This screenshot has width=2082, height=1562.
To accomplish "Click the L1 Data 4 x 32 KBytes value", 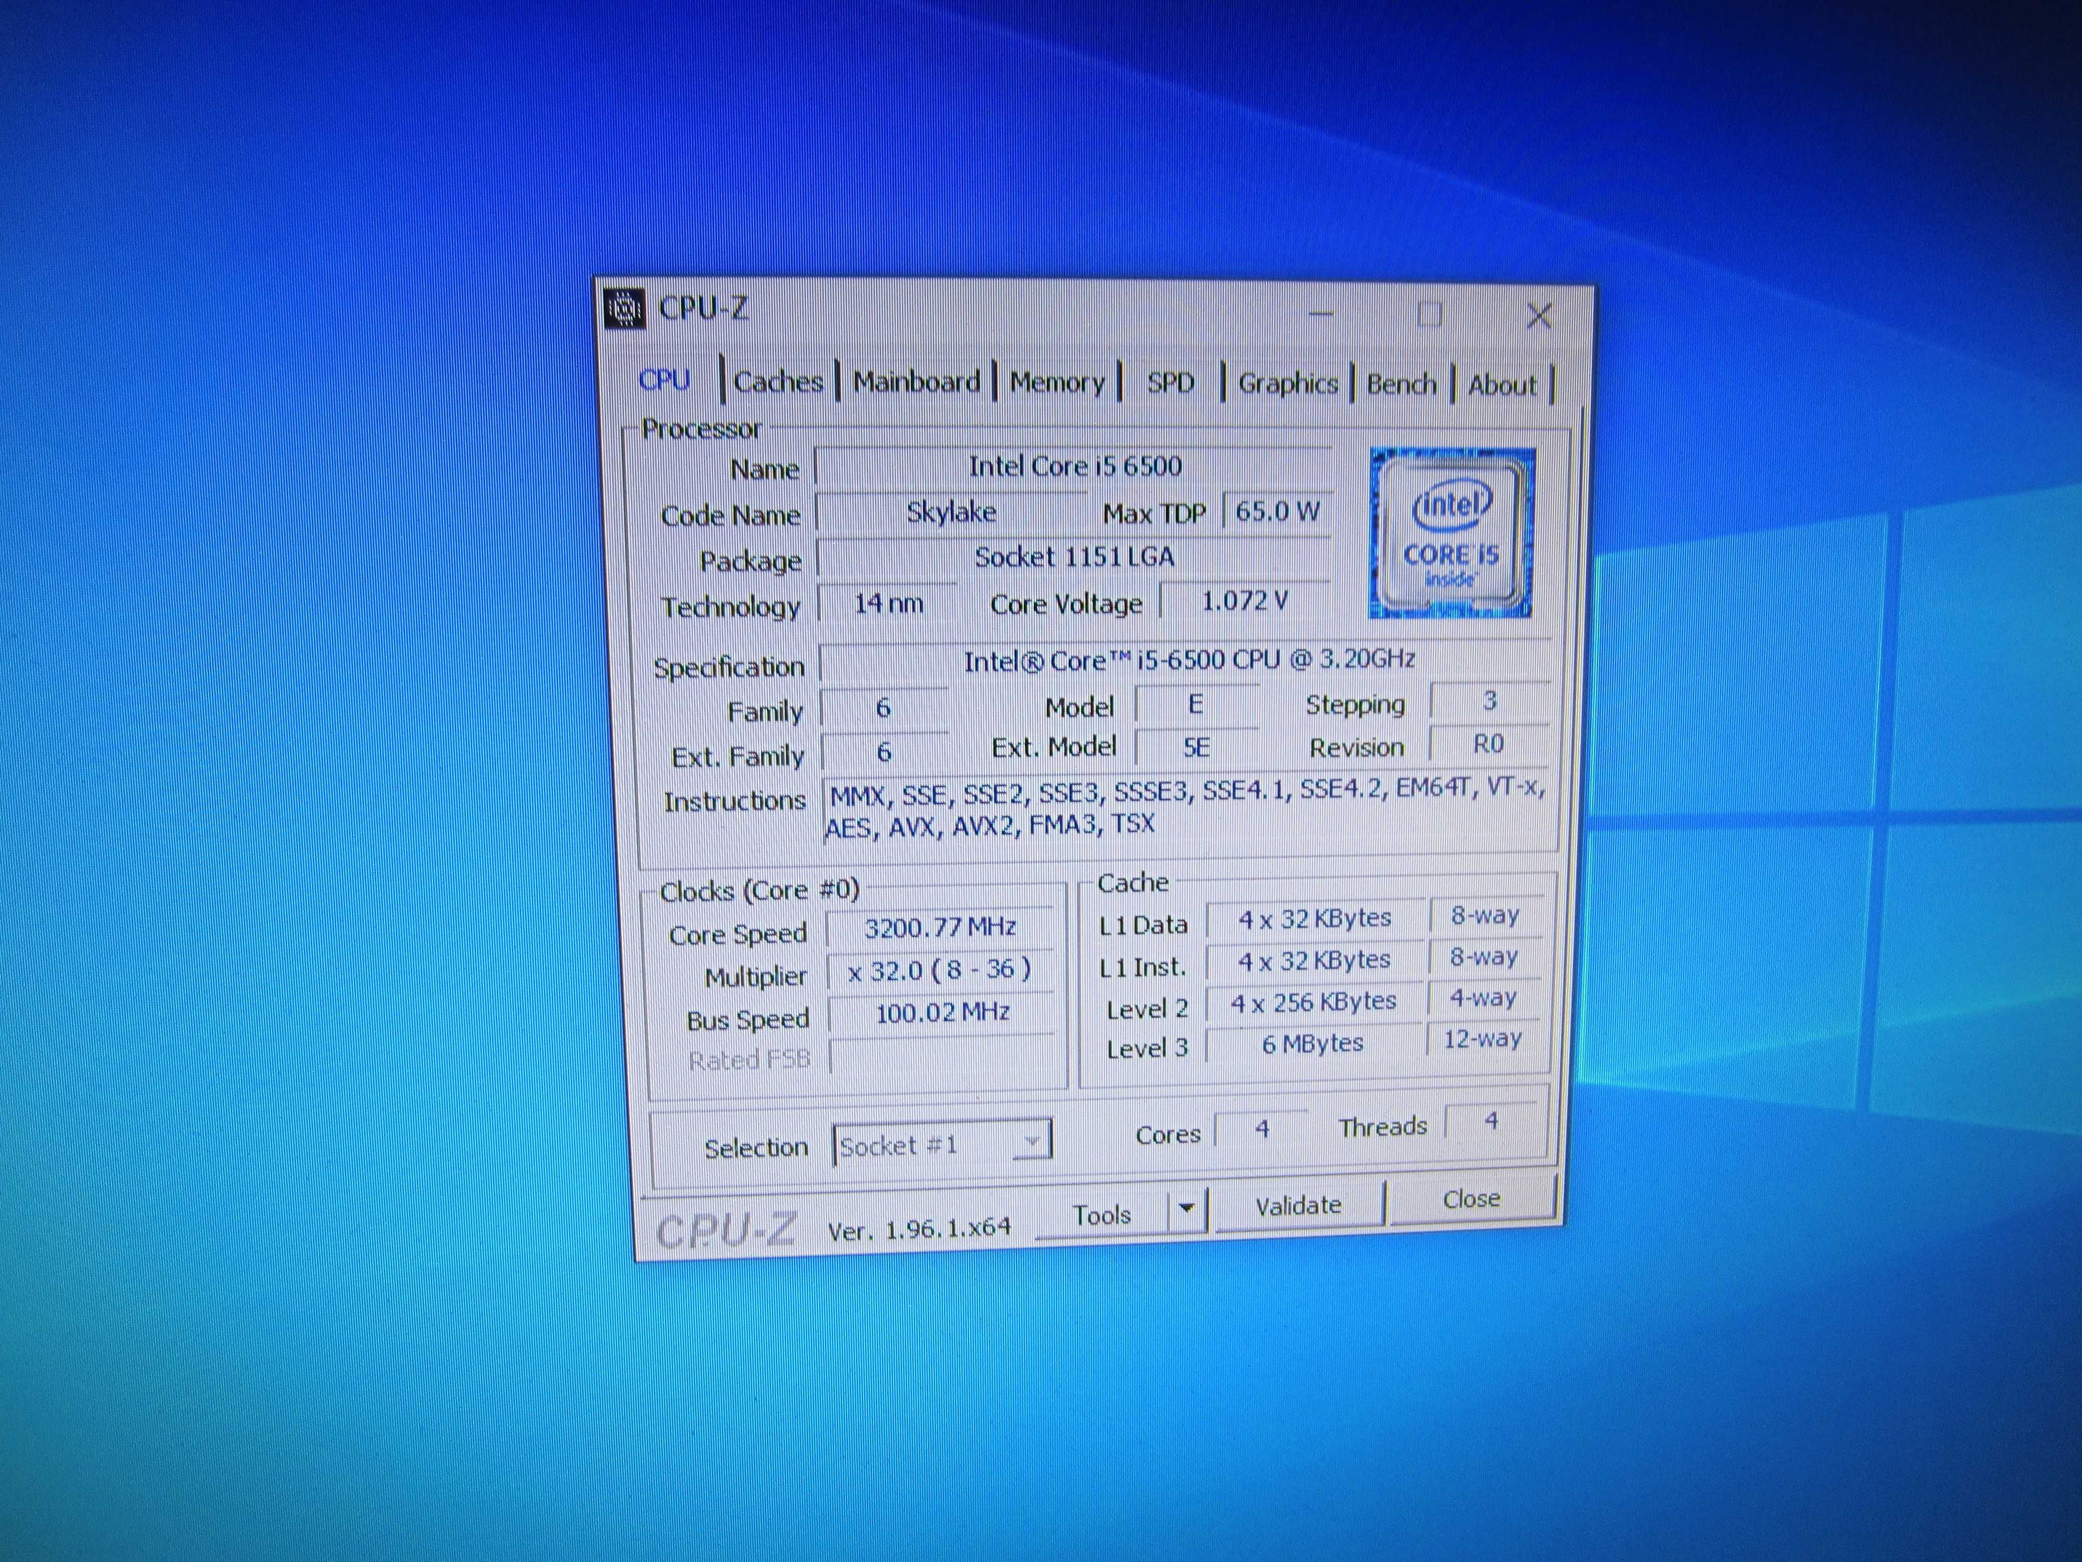I will [x=1315, y=918].
